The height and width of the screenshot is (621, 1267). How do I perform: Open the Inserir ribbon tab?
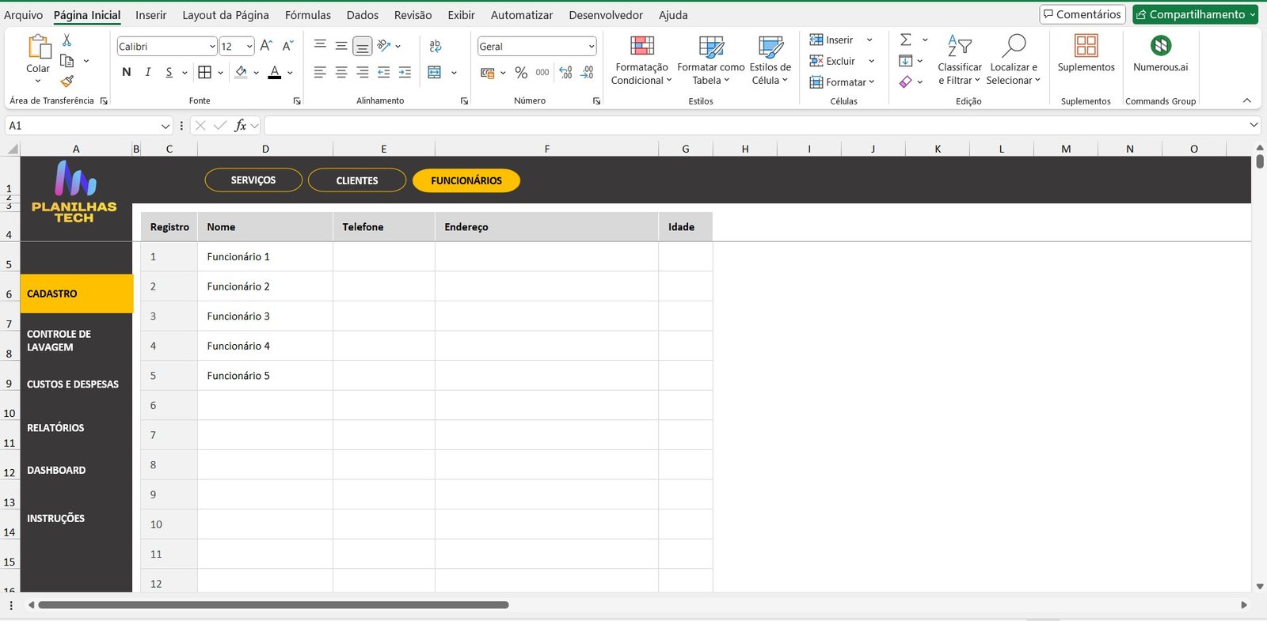pyautogui.click(x=150, y=15)
